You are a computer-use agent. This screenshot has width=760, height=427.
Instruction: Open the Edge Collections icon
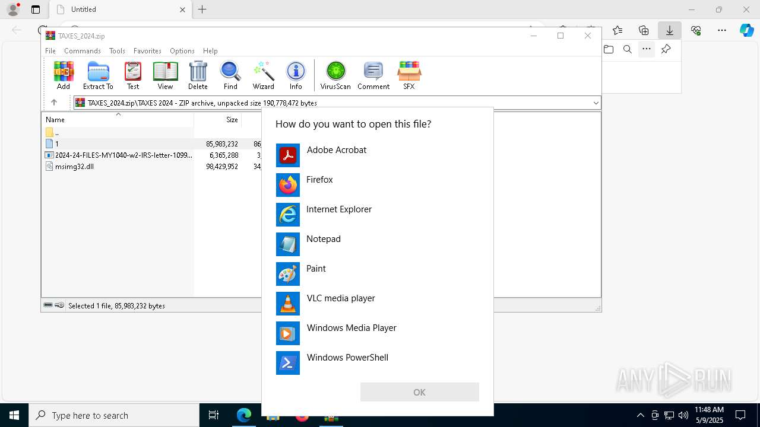pyautogui.click(x=644, y=30)
